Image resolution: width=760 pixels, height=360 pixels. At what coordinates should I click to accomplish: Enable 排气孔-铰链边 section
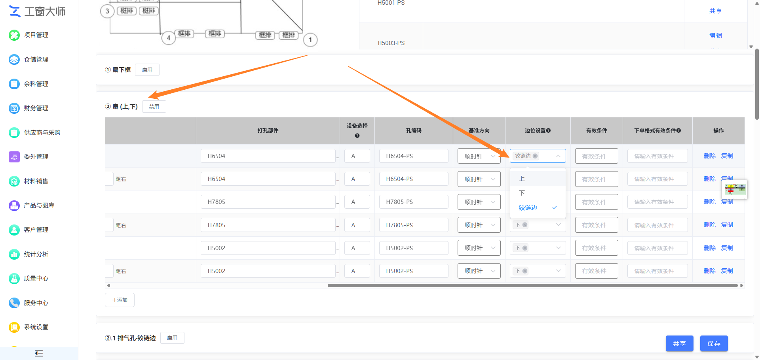point(172,338)
